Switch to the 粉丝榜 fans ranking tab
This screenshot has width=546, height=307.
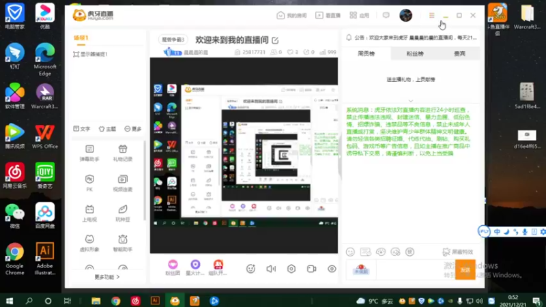[415, 54]
